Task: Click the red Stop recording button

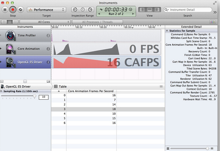Action: pyautogui.click(x=13, y=10)
